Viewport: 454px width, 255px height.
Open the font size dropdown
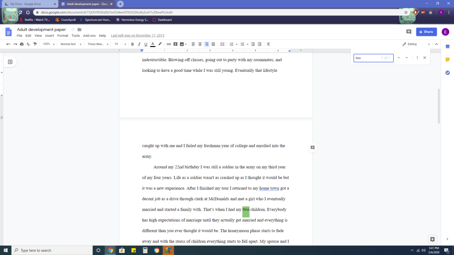coord(119,44)
